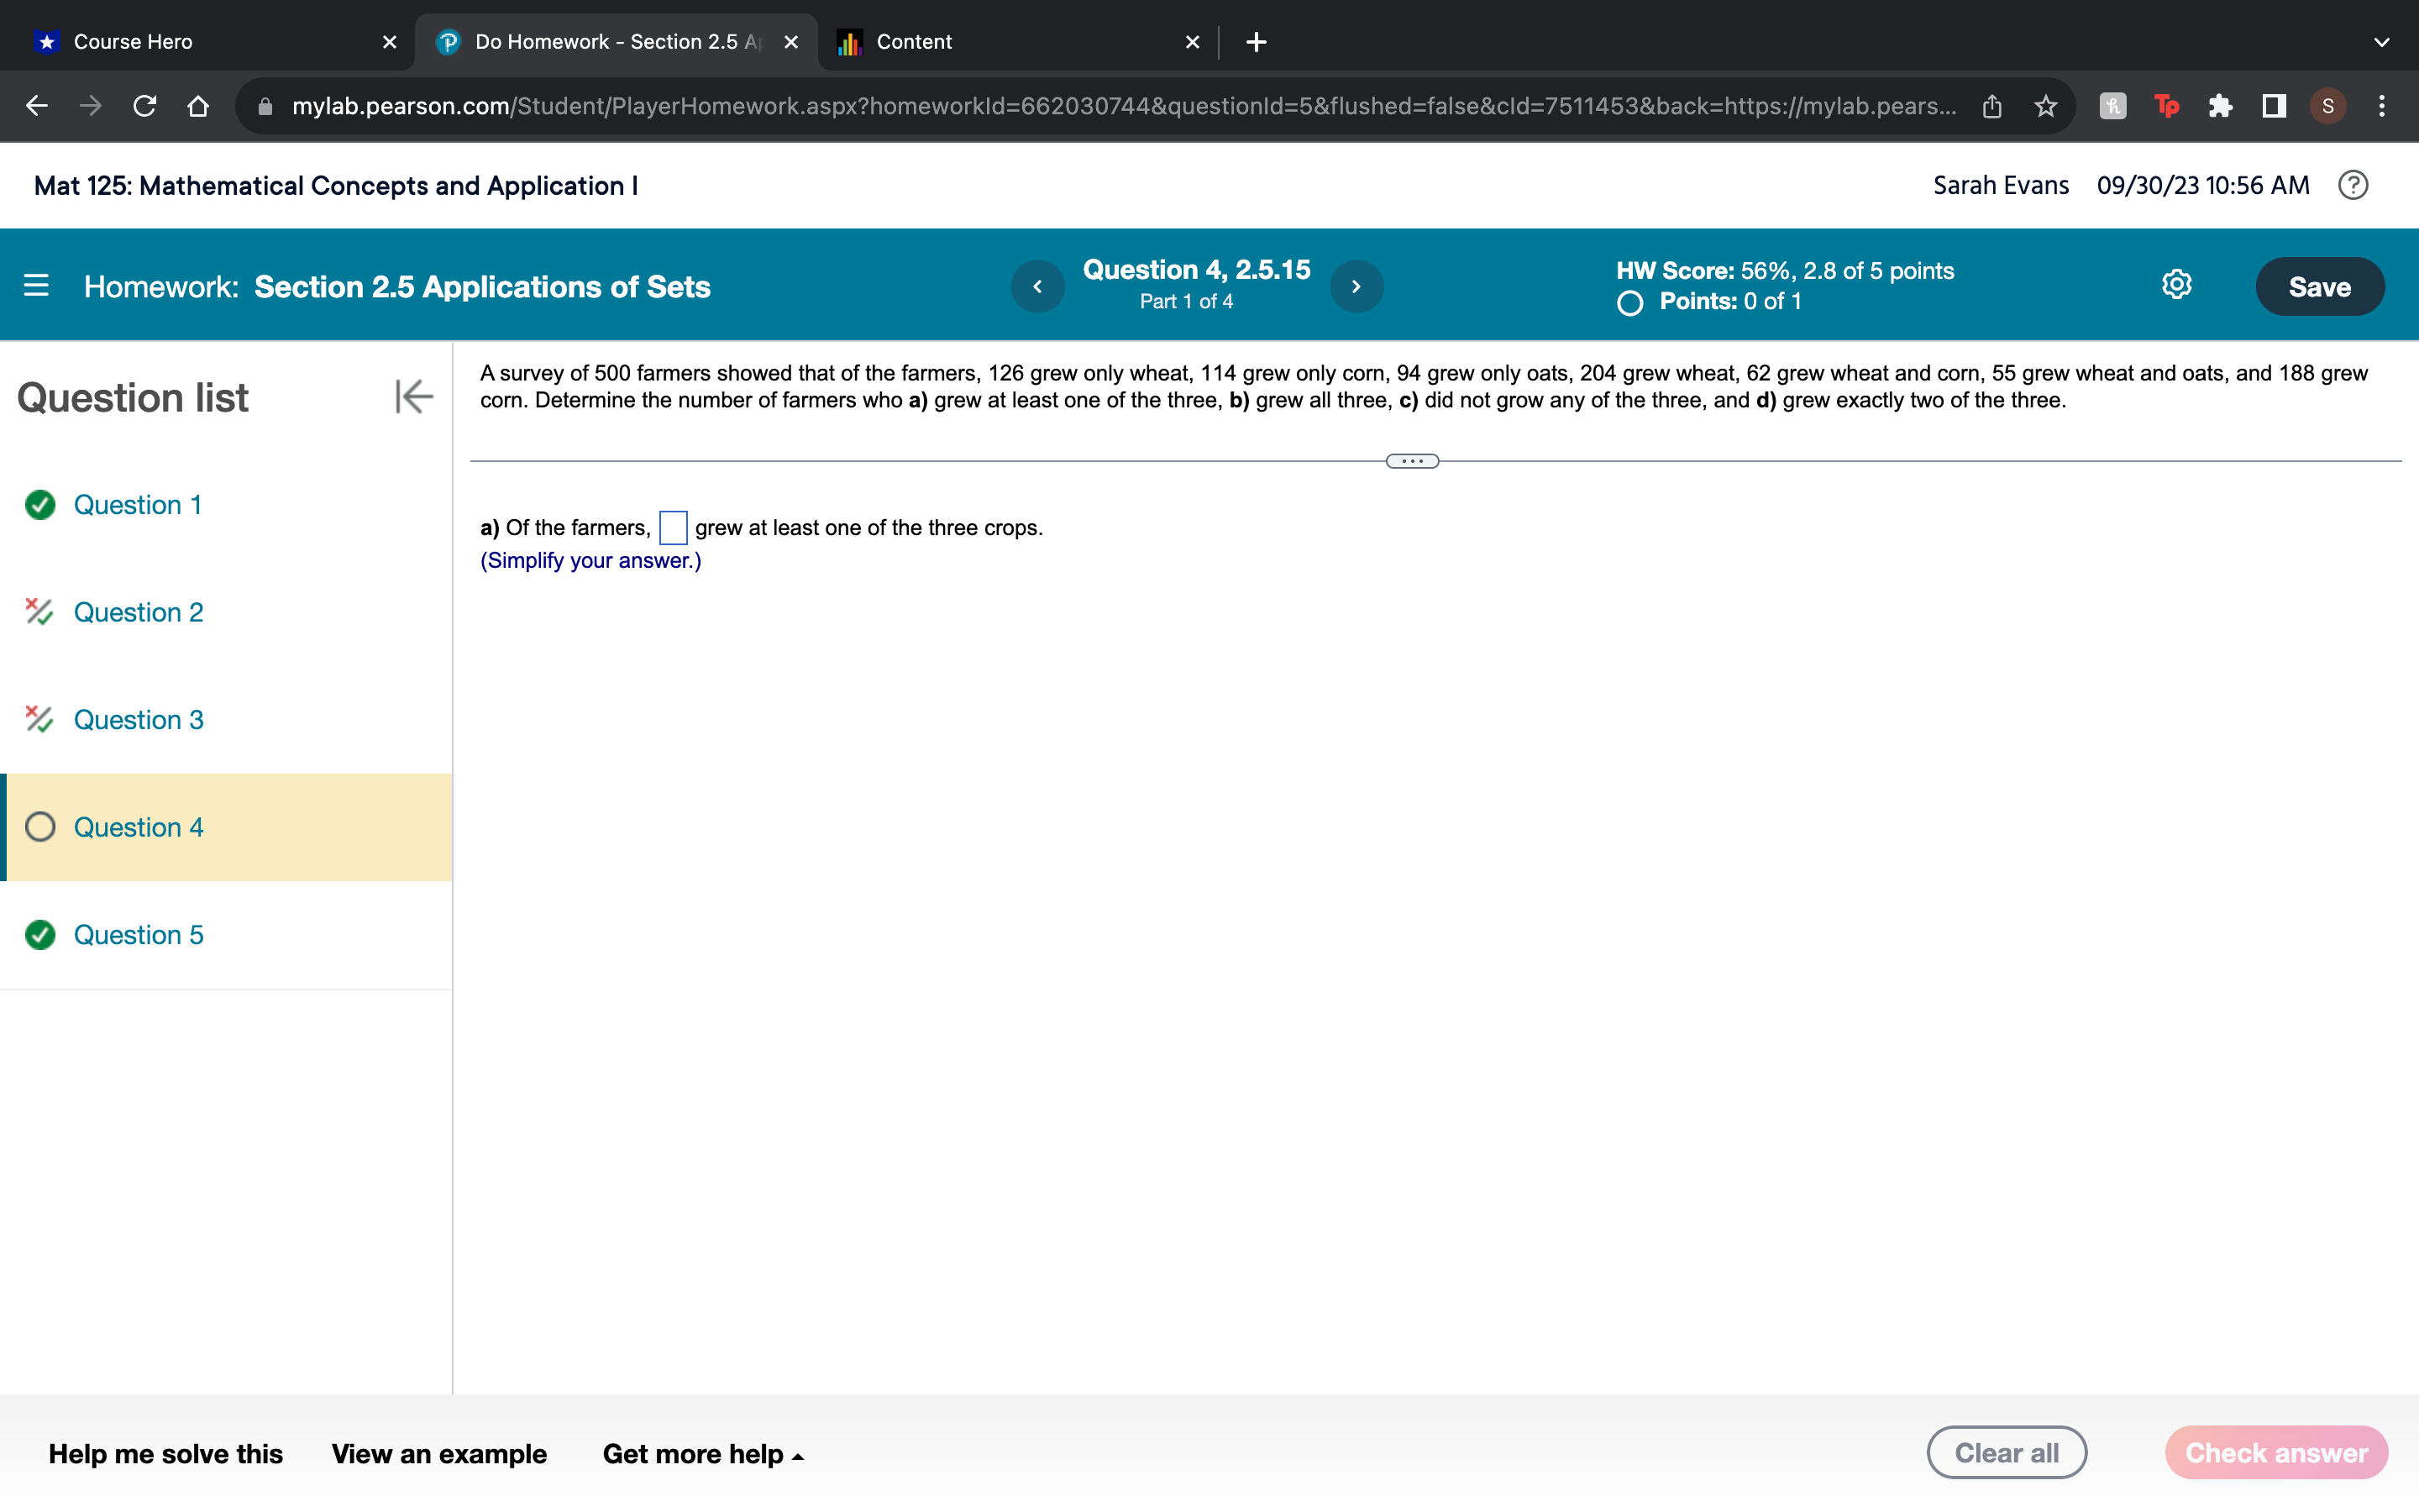Expand the Get more help menu

703,1453
